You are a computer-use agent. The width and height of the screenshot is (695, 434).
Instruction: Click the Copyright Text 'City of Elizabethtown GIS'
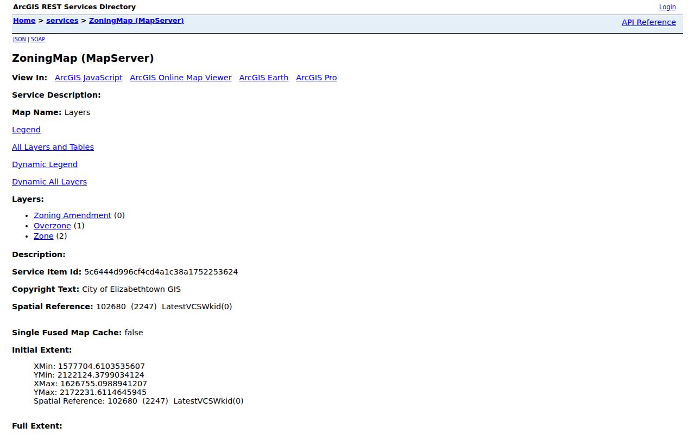(131, 289)
